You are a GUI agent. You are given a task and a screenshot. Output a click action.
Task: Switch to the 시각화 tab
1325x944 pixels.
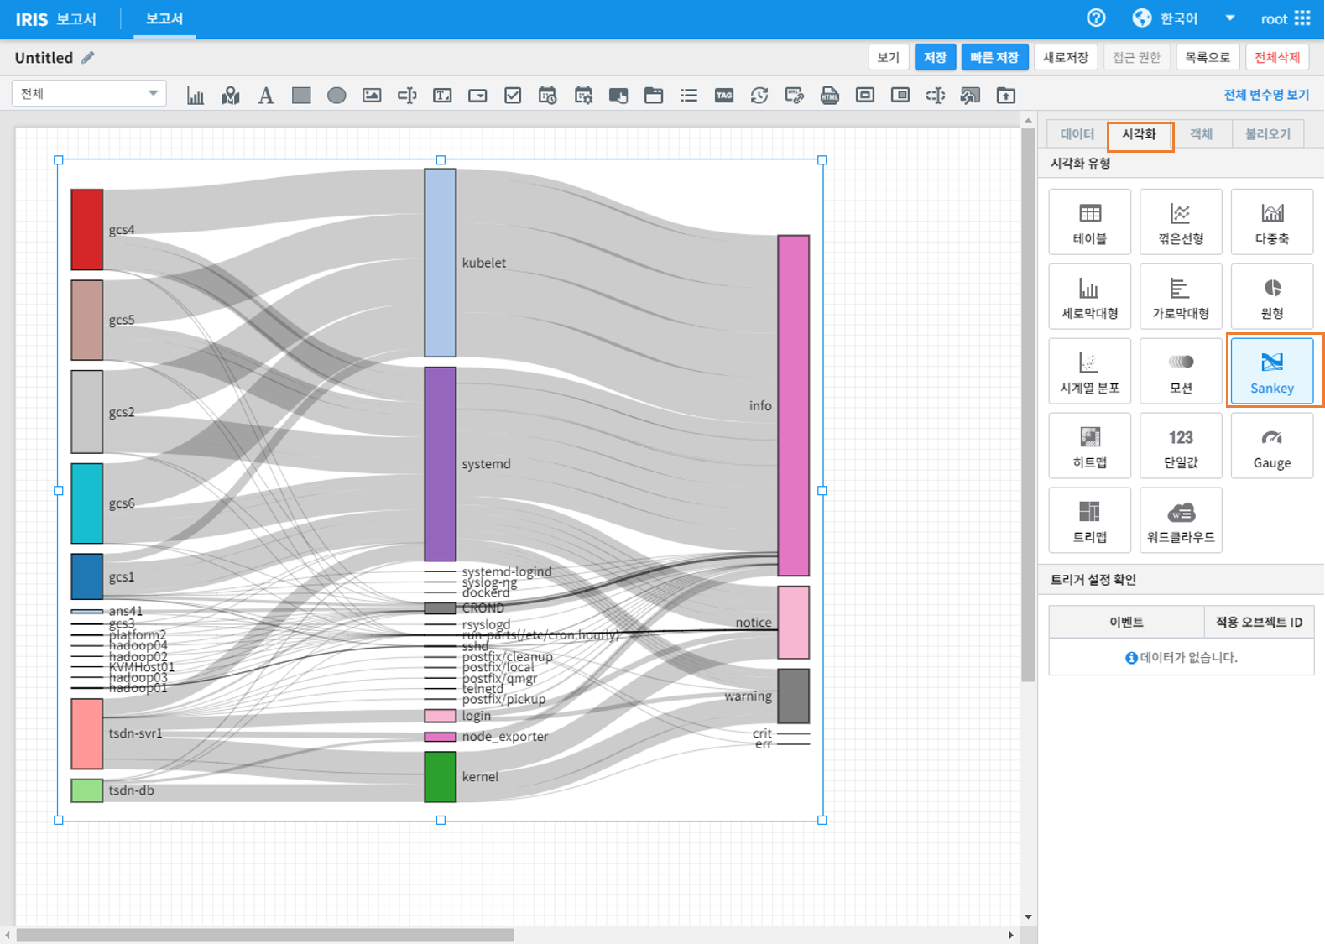(x=1140, y=134)
